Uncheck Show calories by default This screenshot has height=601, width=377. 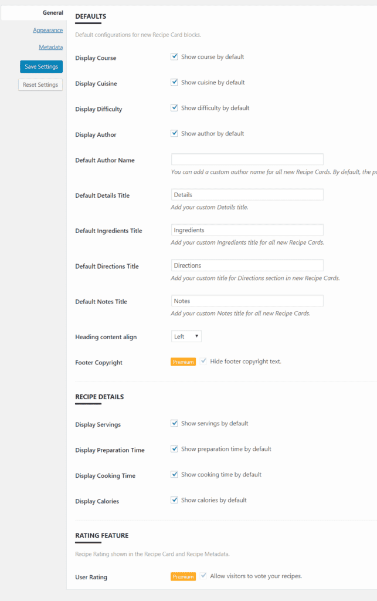[x=174, y=500]
